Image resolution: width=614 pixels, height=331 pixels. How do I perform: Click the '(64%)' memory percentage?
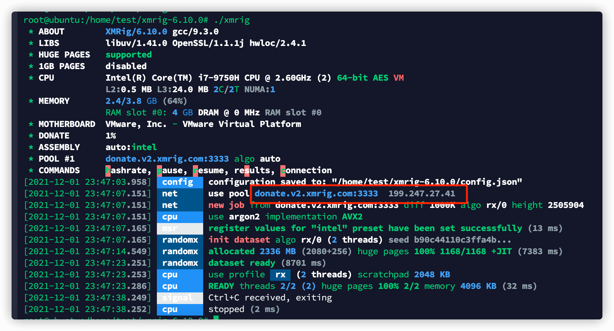175,101
